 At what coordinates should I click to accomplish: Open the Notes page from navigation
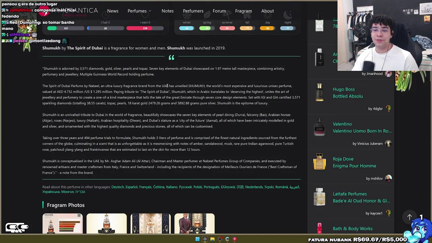167,11
